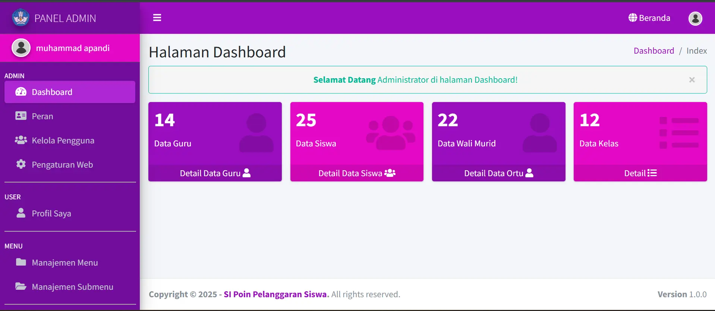The height and width of the screenshot is (311, 715).
Task: Click the PANEL ADMIN brand title
Action: tap(65, 18)
